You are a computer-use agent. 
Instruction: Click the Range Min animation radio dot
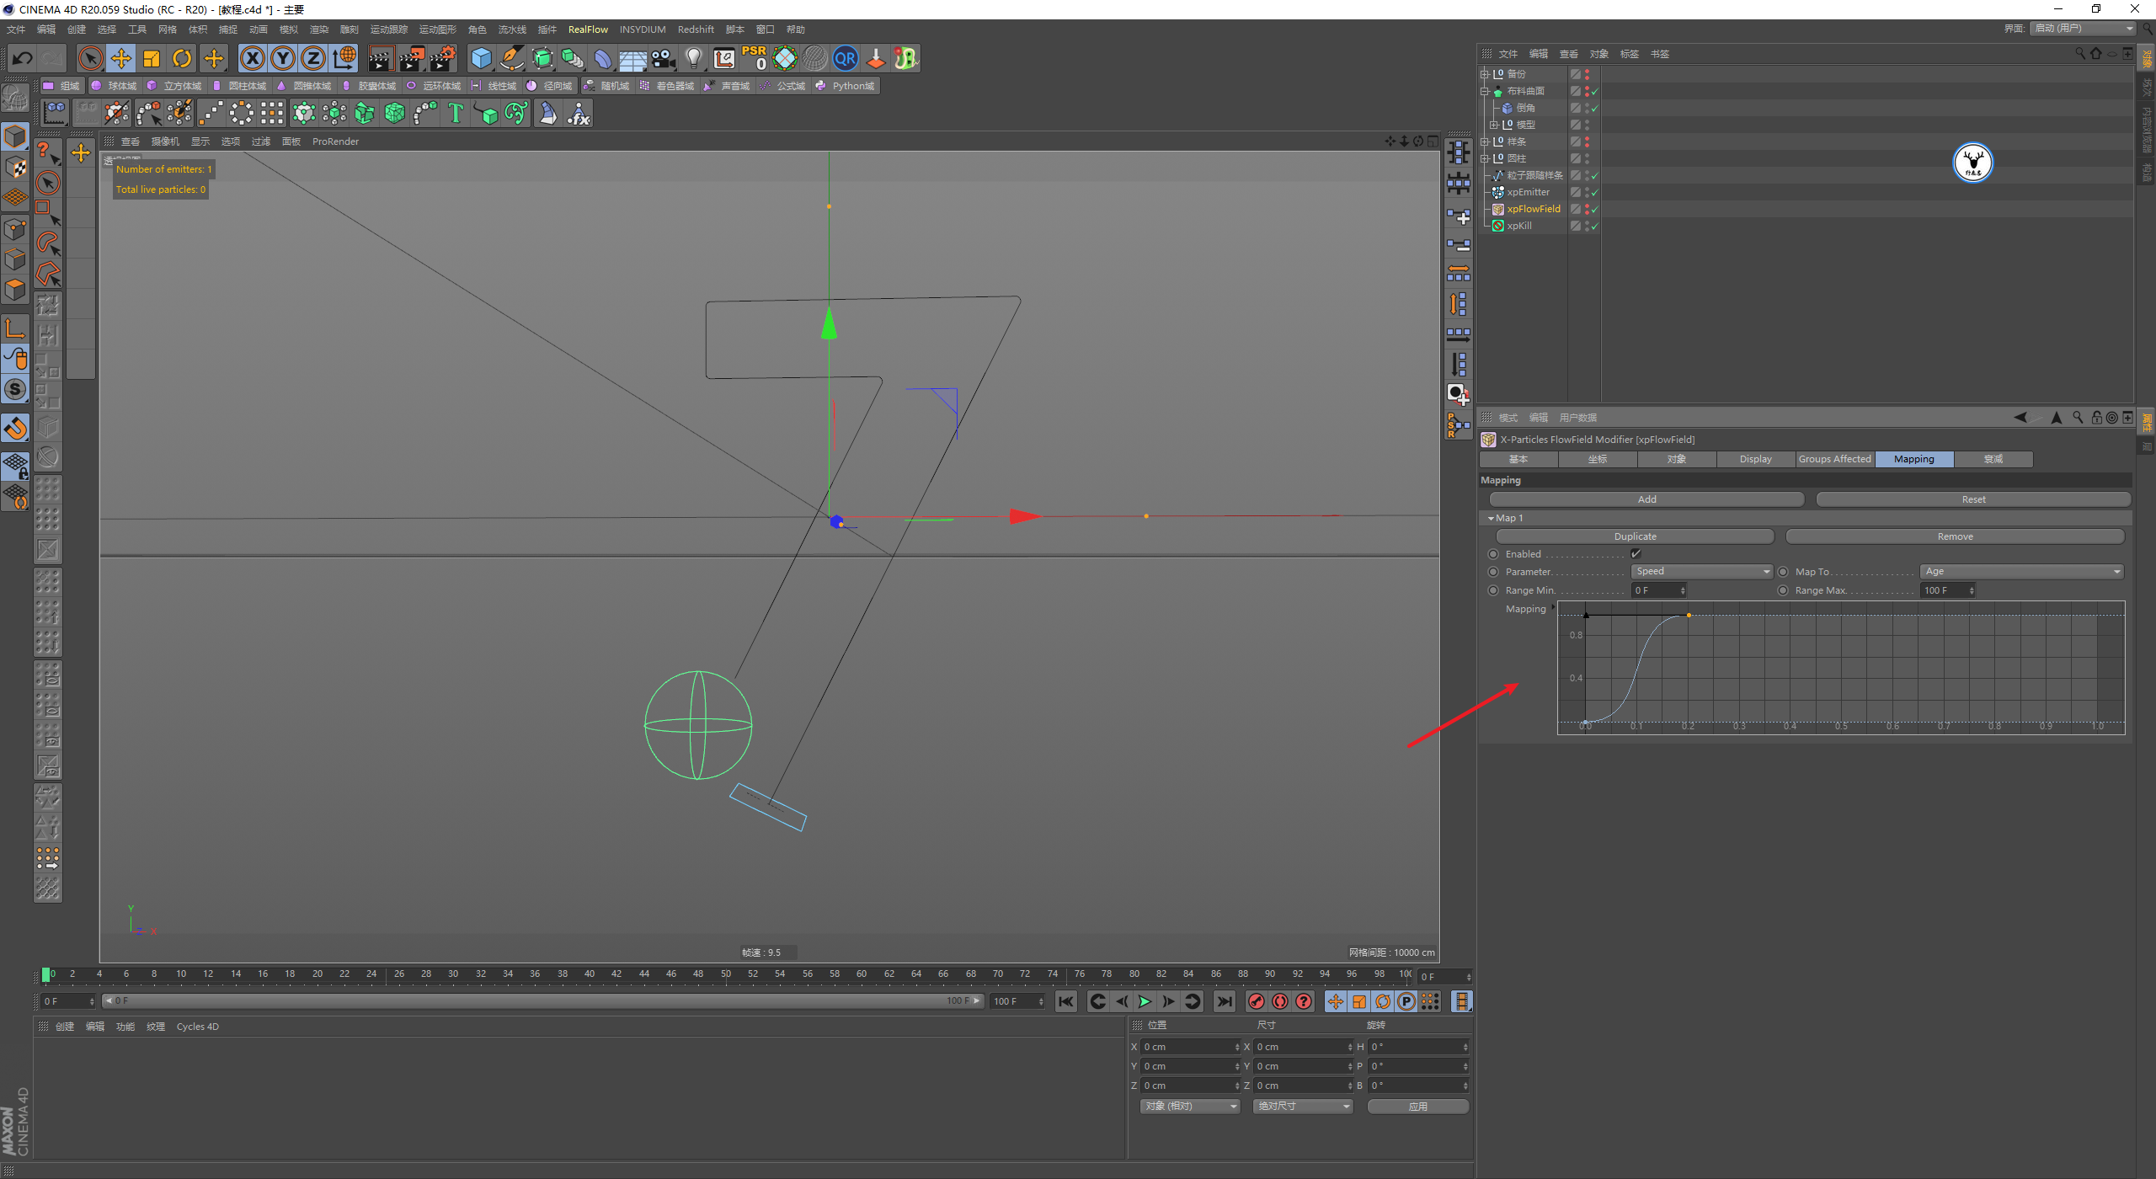click(x=1493, y=590)
